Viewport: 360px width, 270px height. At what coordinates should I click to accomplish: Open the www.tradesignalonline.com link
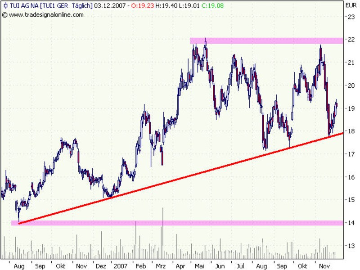point(46,14)
